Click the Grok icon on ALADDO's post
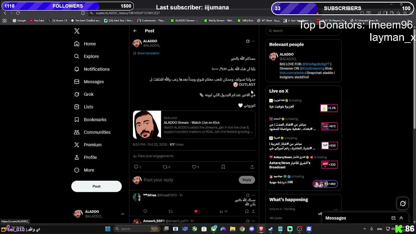The height and width of the screenshot is (234, 416). (248, 41)
